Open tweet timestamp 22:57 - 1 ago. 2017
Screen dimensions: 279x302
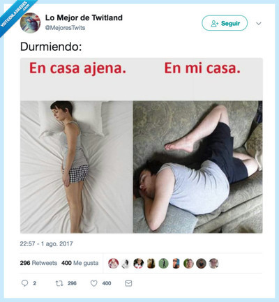click(46, 243)
